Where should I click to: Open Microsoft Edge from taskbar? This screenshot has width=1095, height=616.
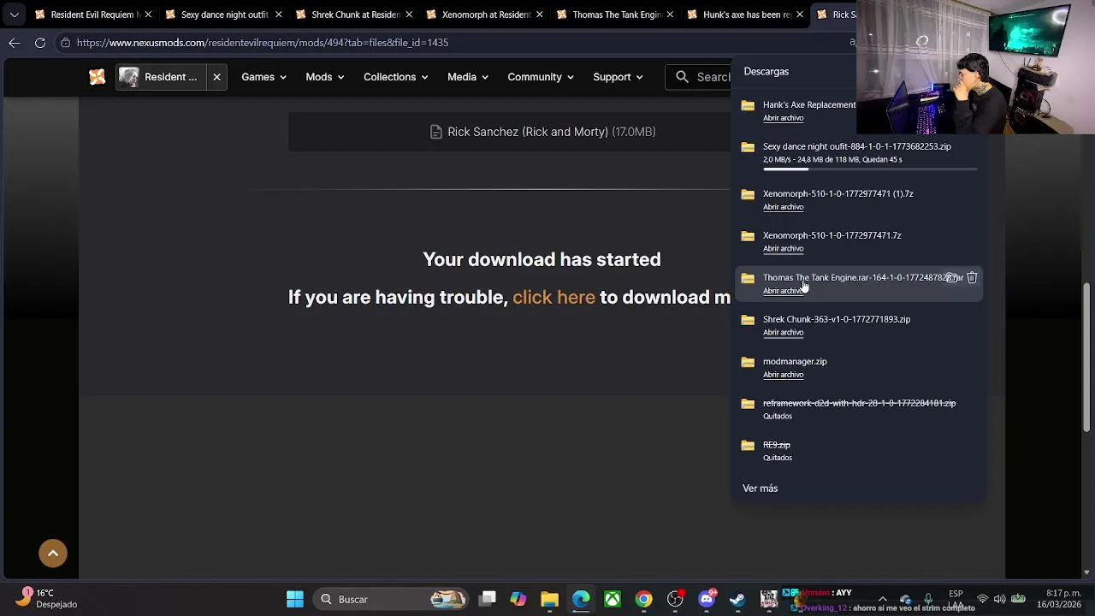tap(581, 599)
